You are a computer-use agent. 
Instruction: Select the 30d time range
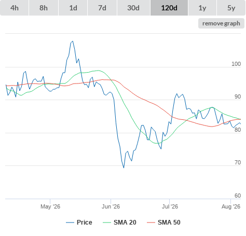pyautogui.click(x=133, y=8)
